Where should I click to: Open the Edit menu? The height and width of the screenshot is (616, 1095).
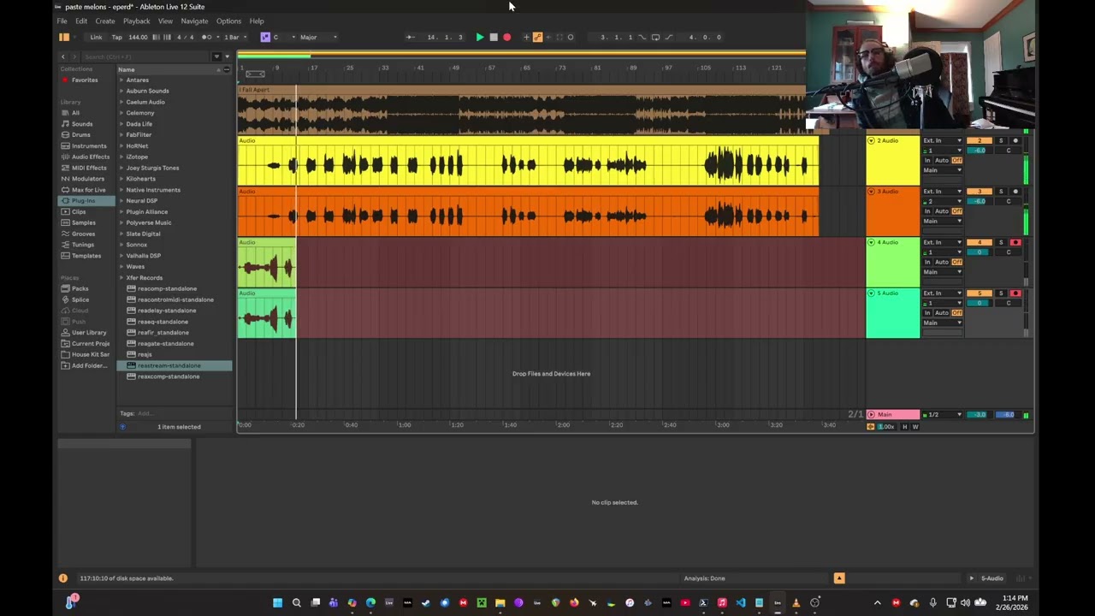[x=80, y=21]
